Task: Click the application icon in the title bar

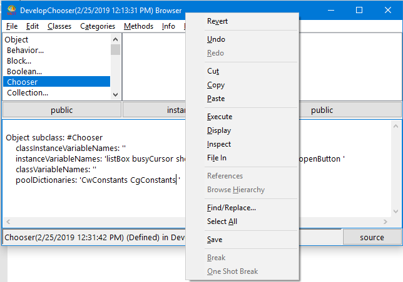Action: click(x=11, y=11)
